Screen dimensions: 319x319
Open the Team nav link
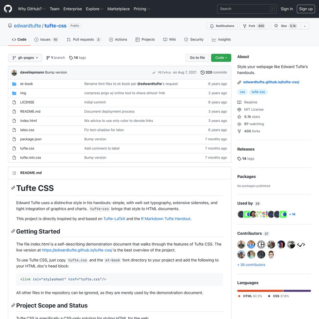(x=55, y=9)
